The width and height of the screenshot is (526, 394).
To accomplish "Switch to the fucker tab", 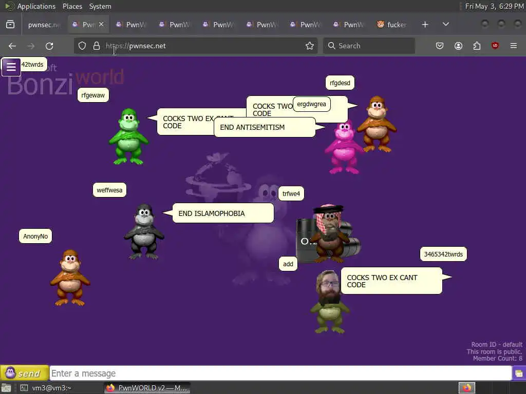I will (x=391, y=25).
